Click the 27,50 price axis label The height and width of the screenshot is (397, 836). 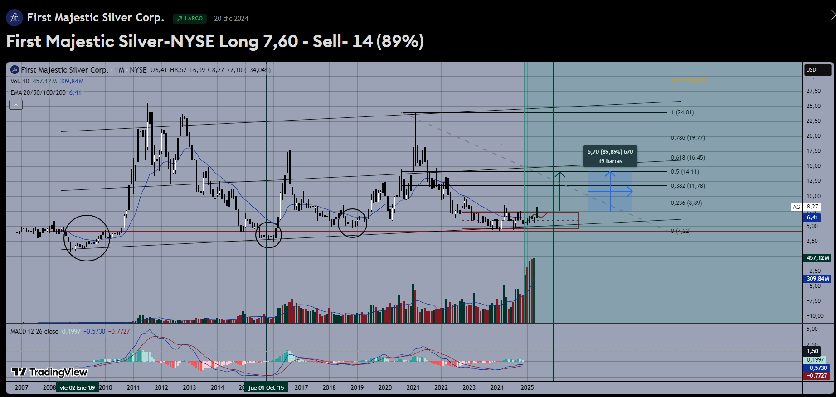pos(814,91)
